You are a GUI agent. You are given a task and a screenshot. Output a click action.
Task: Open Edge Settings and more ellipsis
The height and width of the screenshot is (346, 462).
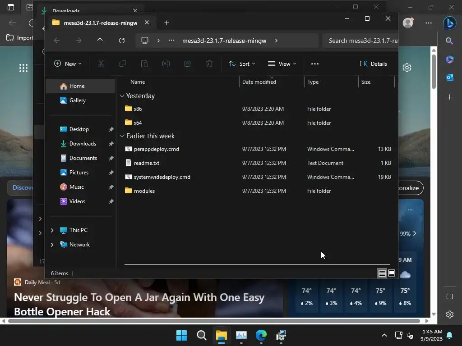click(429, 23)
